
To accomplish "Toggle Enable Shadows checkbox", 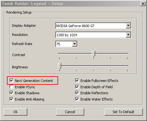I will point(11,93).
